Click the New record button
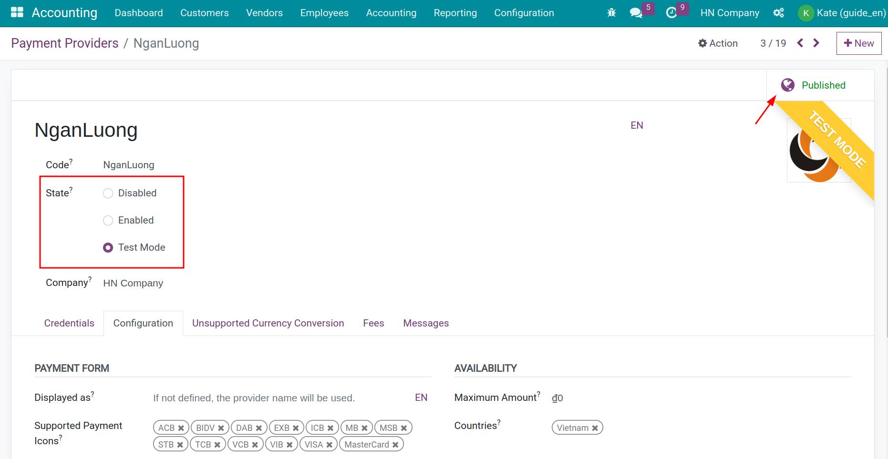888x459 pixels. pyautogui.click(x=859, y=43)
